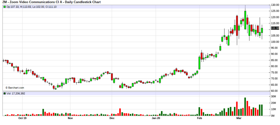The image size is (280, 125).
Task: Click the 'Jan 20' date axis label
Action: [x=156, y=118]
